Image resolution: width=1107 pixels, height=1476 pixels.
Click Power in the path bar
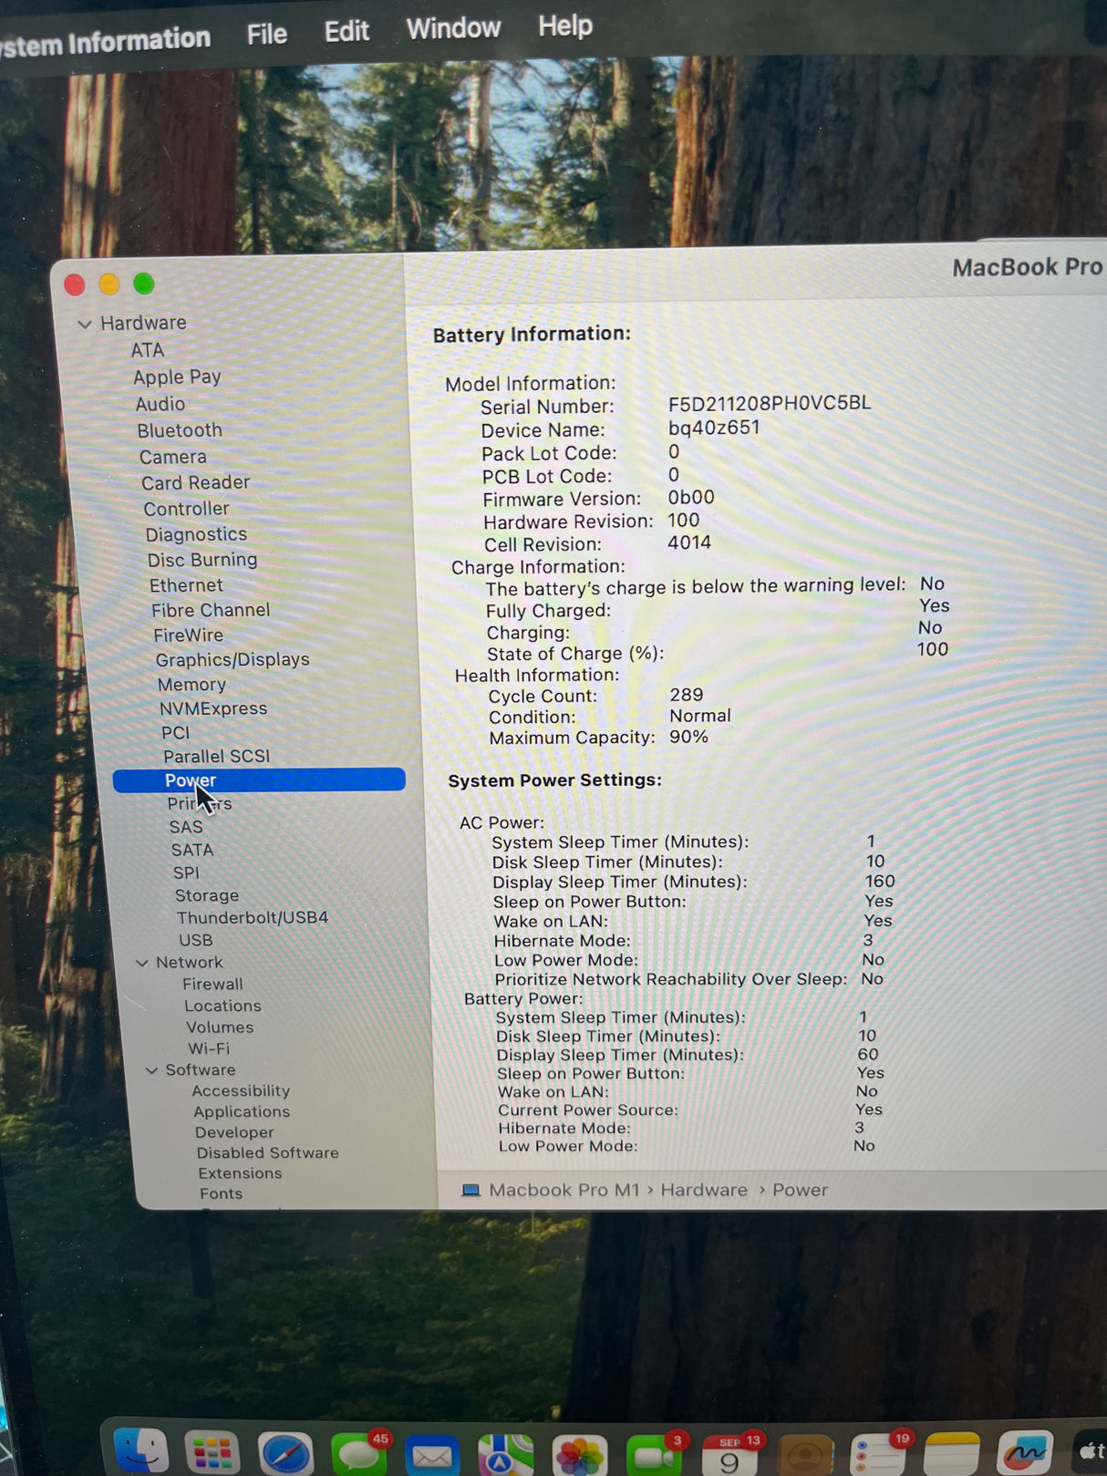(800, 1190)
